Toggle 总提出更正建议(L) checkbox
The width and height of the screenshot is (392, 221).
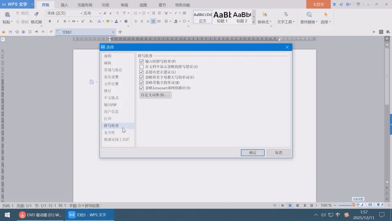coord(142,72)
